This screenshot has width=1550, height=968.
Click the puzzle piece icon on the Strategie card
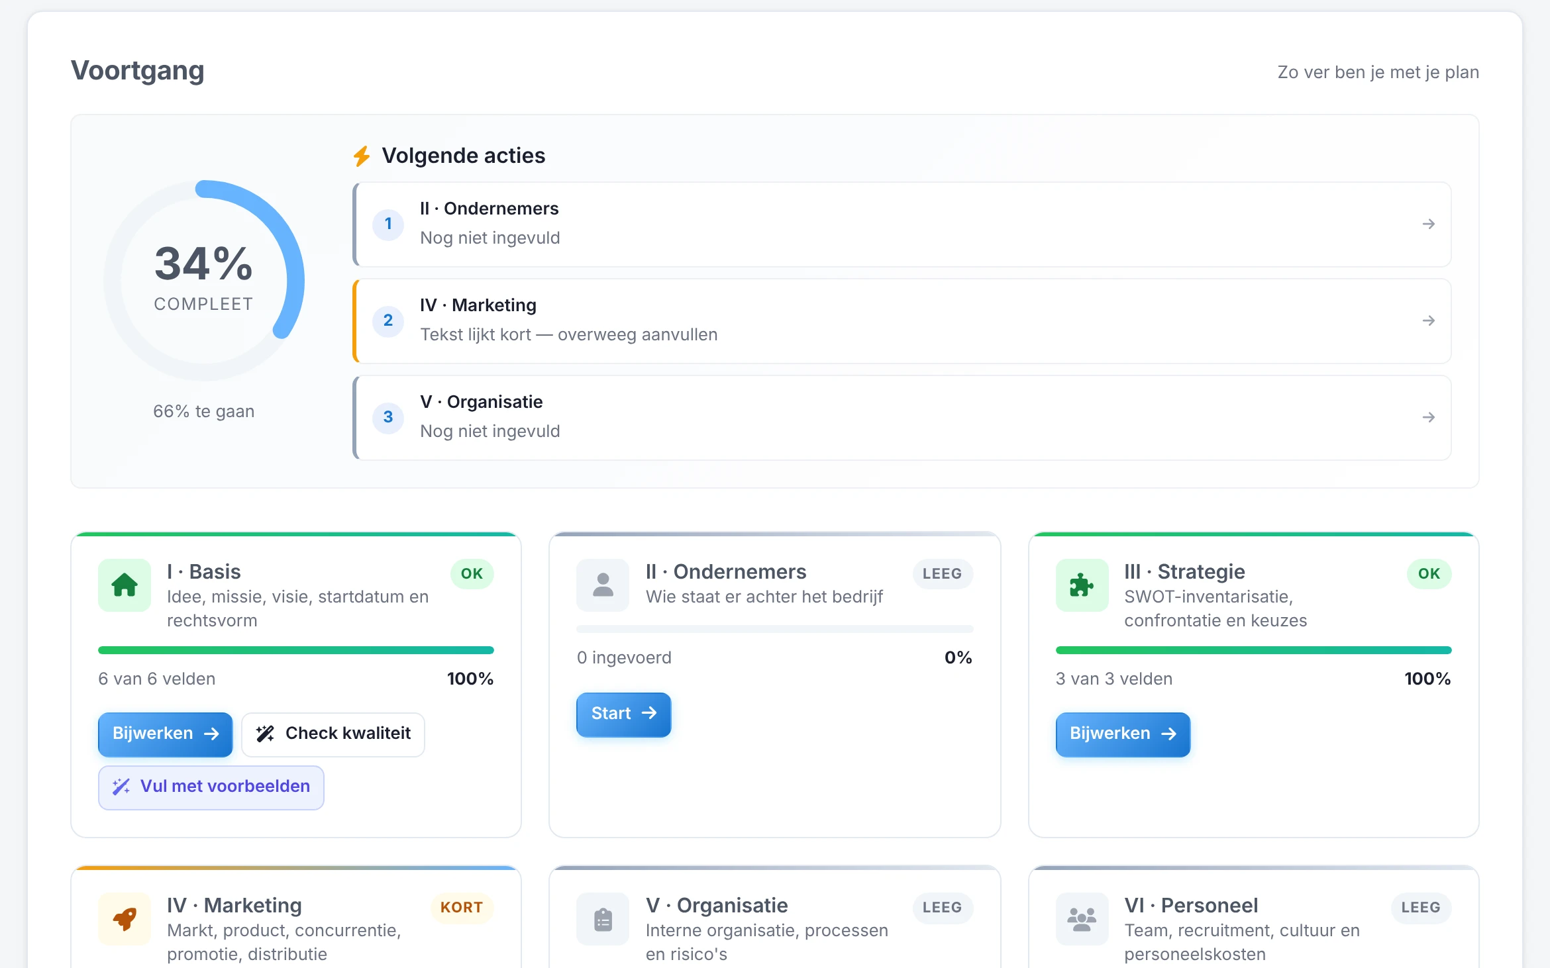[x=1082, y=585]
